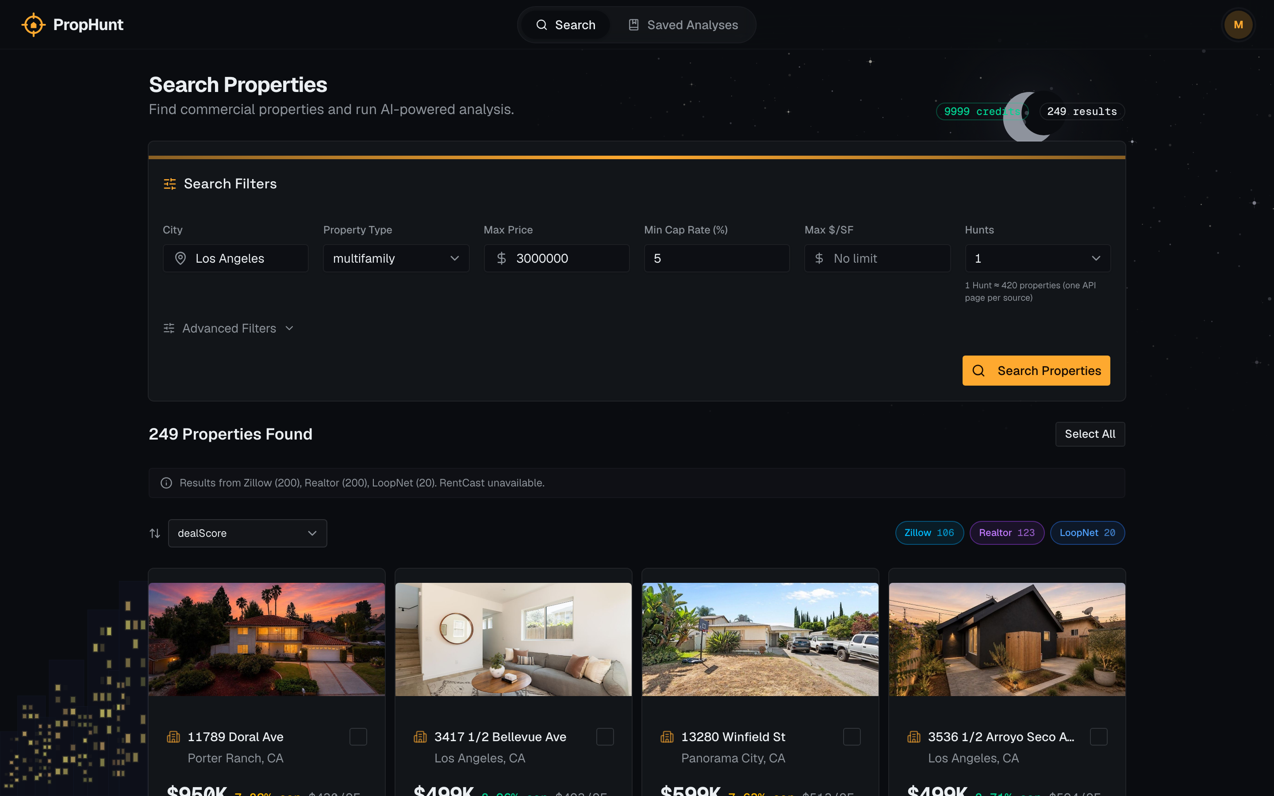Click the PropHunt crosshair logo icon
The image size is (1274, 796).
33,25
